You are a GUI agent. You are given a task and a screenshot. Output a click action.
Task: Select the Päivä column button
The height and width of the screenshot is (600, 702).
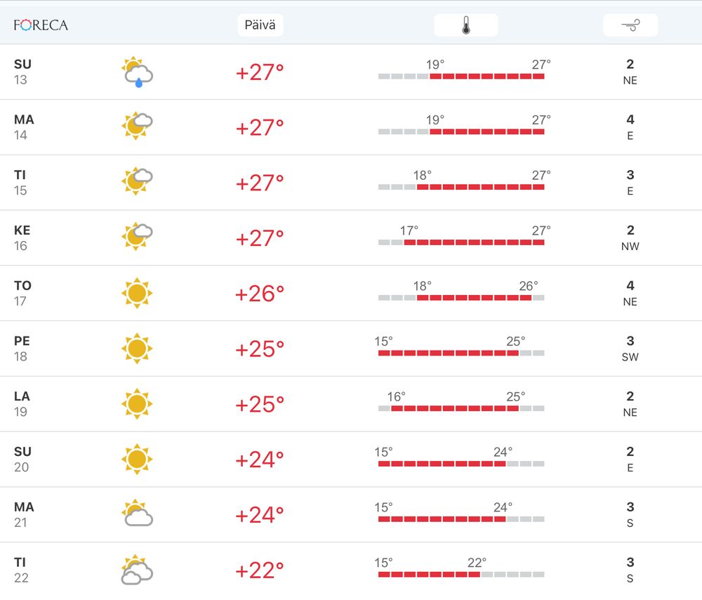(x=260, y=25)
